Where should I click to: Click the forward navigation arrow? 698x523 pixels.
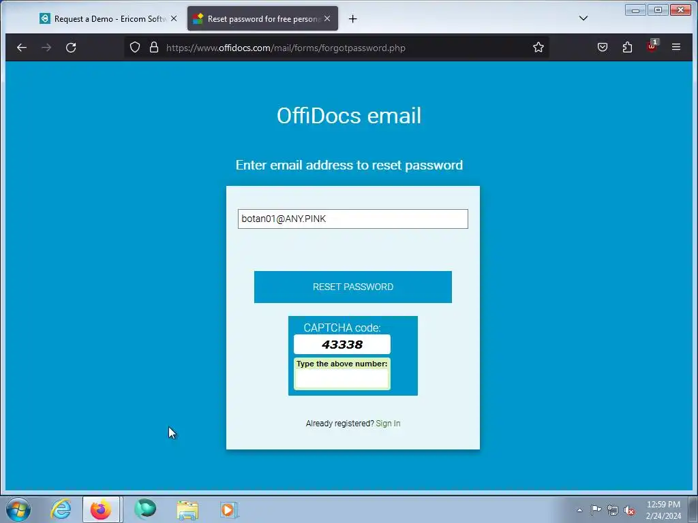pos(46,47)
